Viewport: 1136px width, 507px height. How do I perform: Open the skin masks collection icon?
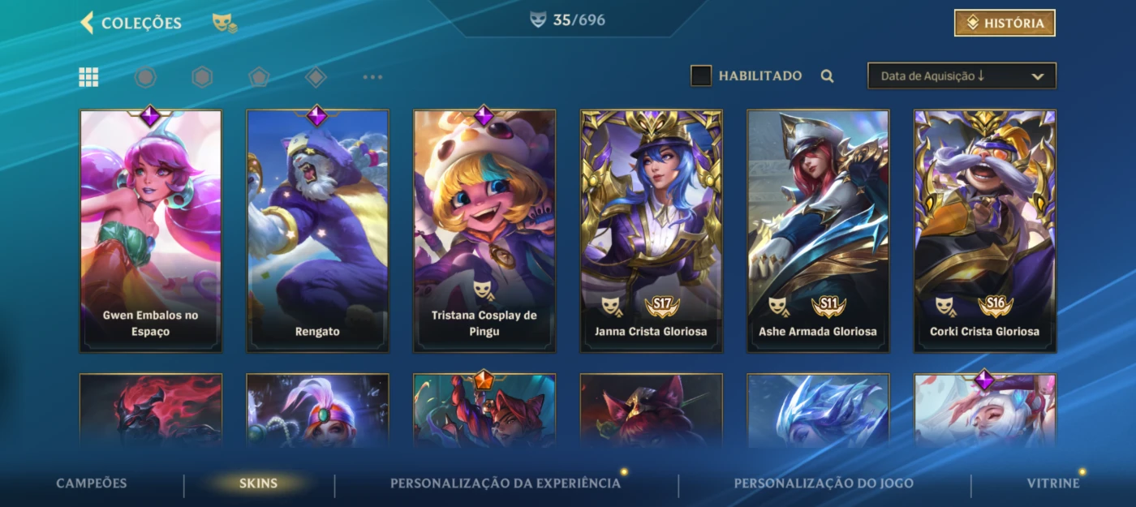click(225, 23)
